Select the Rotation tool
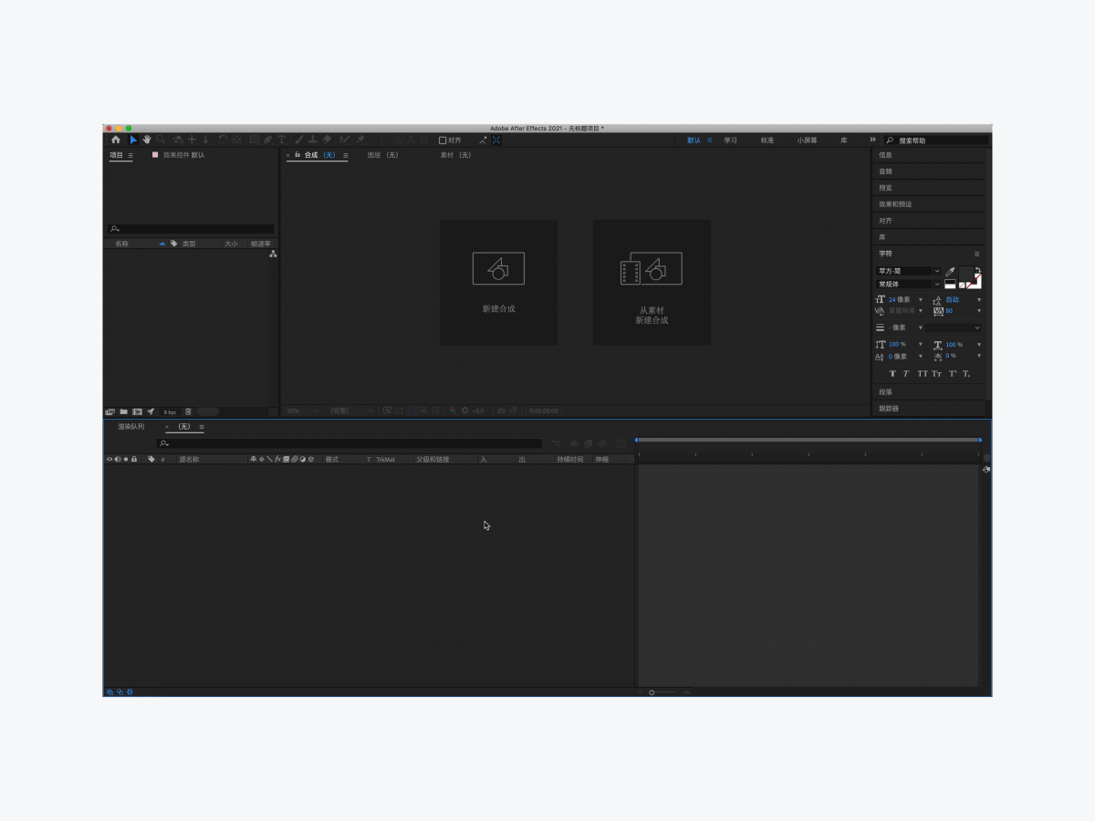This screenshot has width=1095, height=821. [222, 140]
